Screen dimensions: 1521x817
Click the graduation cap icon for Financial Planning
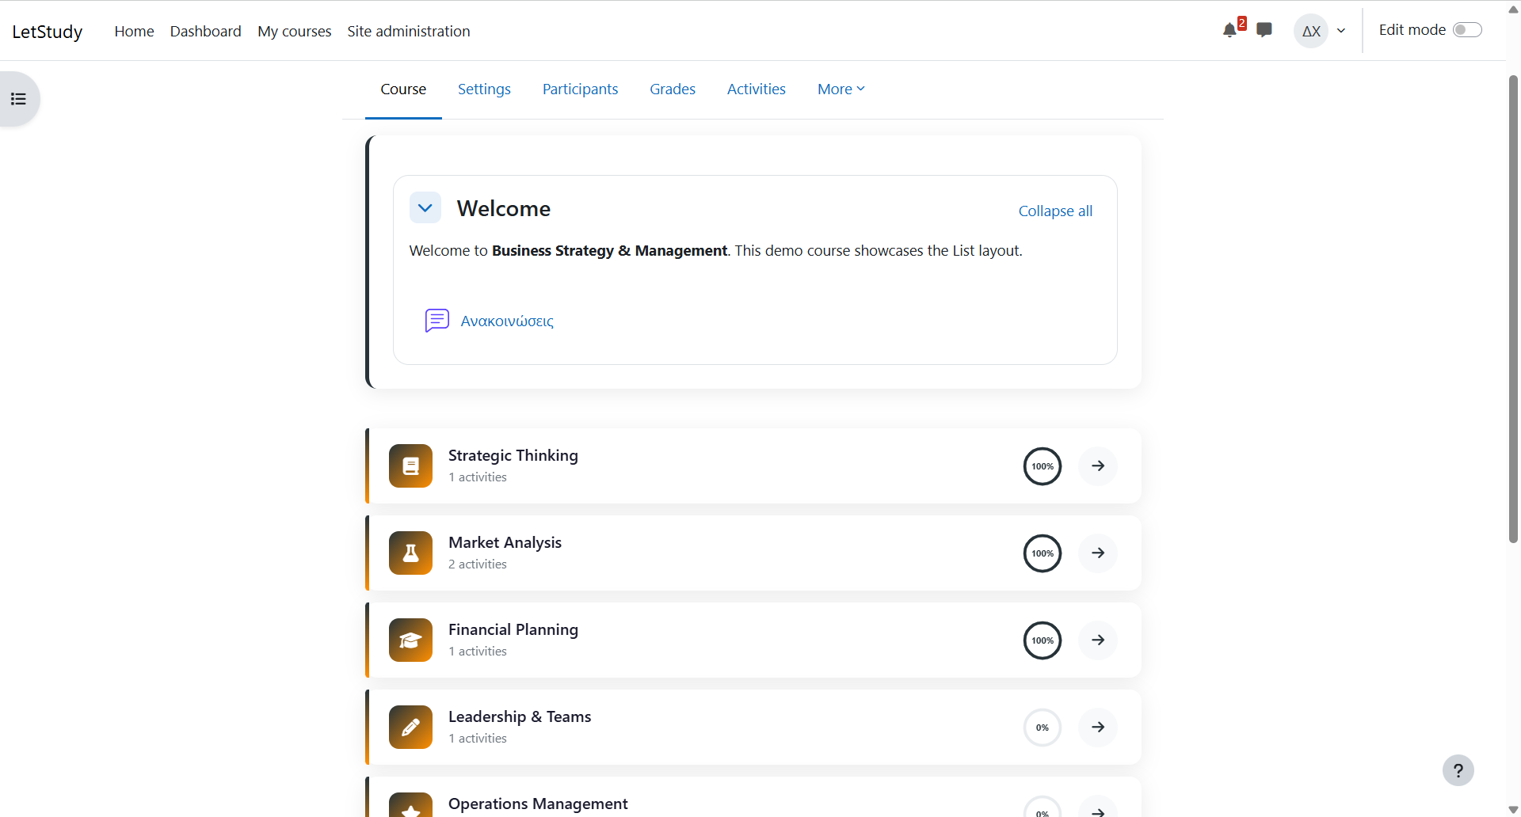coord(410,640)
